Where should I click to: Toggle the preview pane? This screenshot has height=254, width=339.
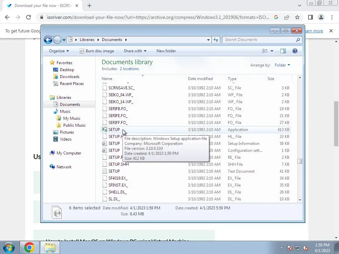(x=283, y=51)
